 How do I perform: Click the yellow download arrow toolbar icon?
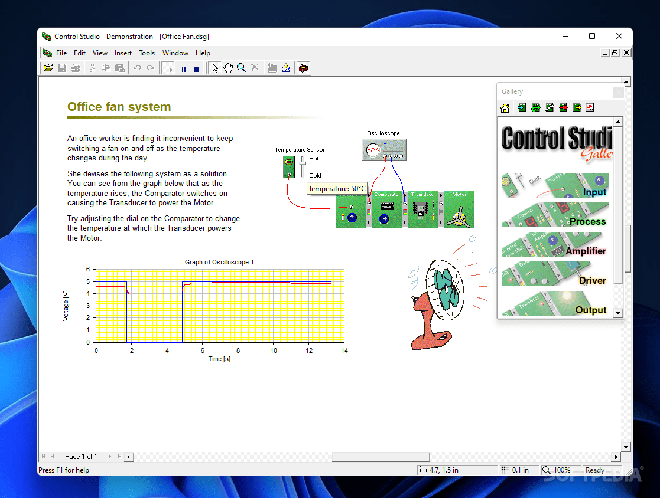pyautogui.click(x=286, y=68)
